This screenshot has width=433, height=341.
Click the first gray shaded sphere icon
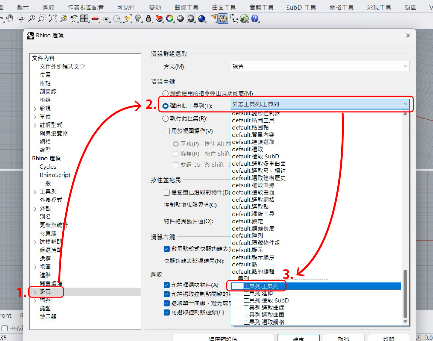click(x=180, y=19)
